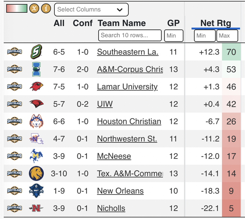This screenshot has height=219, width=245.
Task: Click the Lamar University cardinal logo
Action: [x=36, y=86]
